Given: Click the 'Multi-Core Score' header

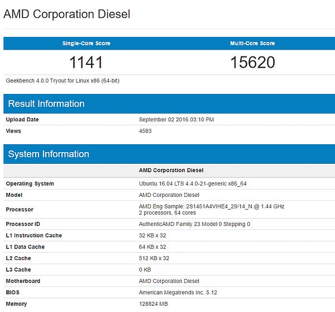Looking at the screenshot, I should pyautogui.click(x=252, y=43).
